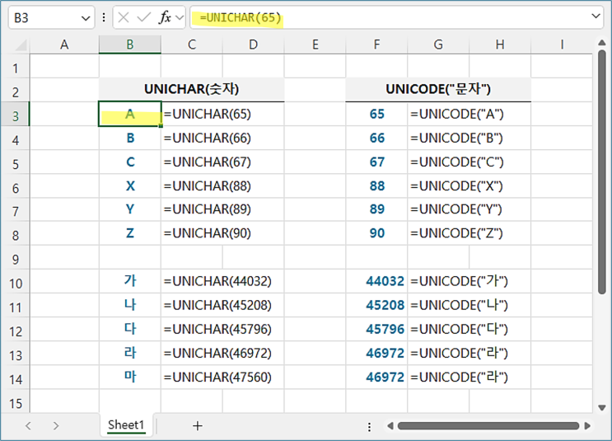Select cell F5 with value 67

tap(376, 162)
